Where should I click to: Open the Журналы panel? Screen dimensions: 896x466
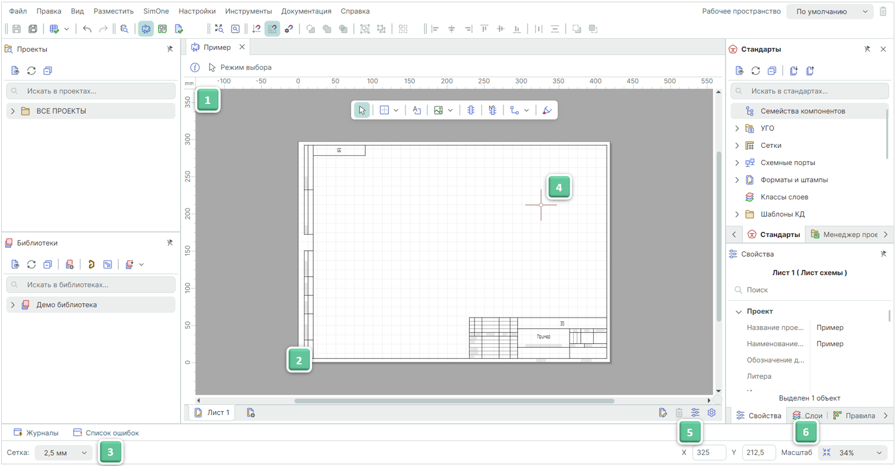[x=36, y=433]
